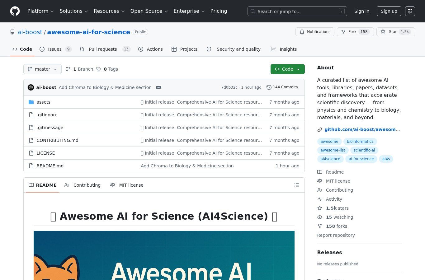Image resolution: width=425 pixels, height=280 pixels.
Task: Open the Projects tab
Action: (185, 49)
